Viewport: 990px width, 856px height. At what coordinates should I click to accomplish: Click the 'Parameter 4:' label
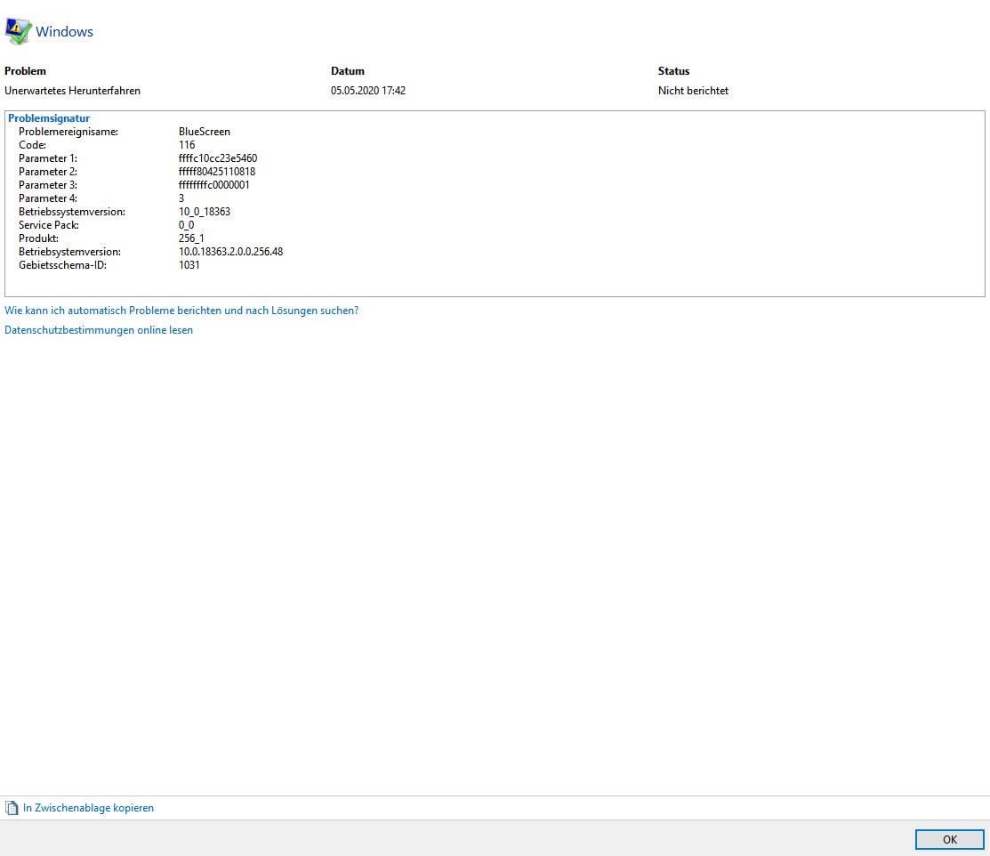pyautogui.click(x=48, y=198)
